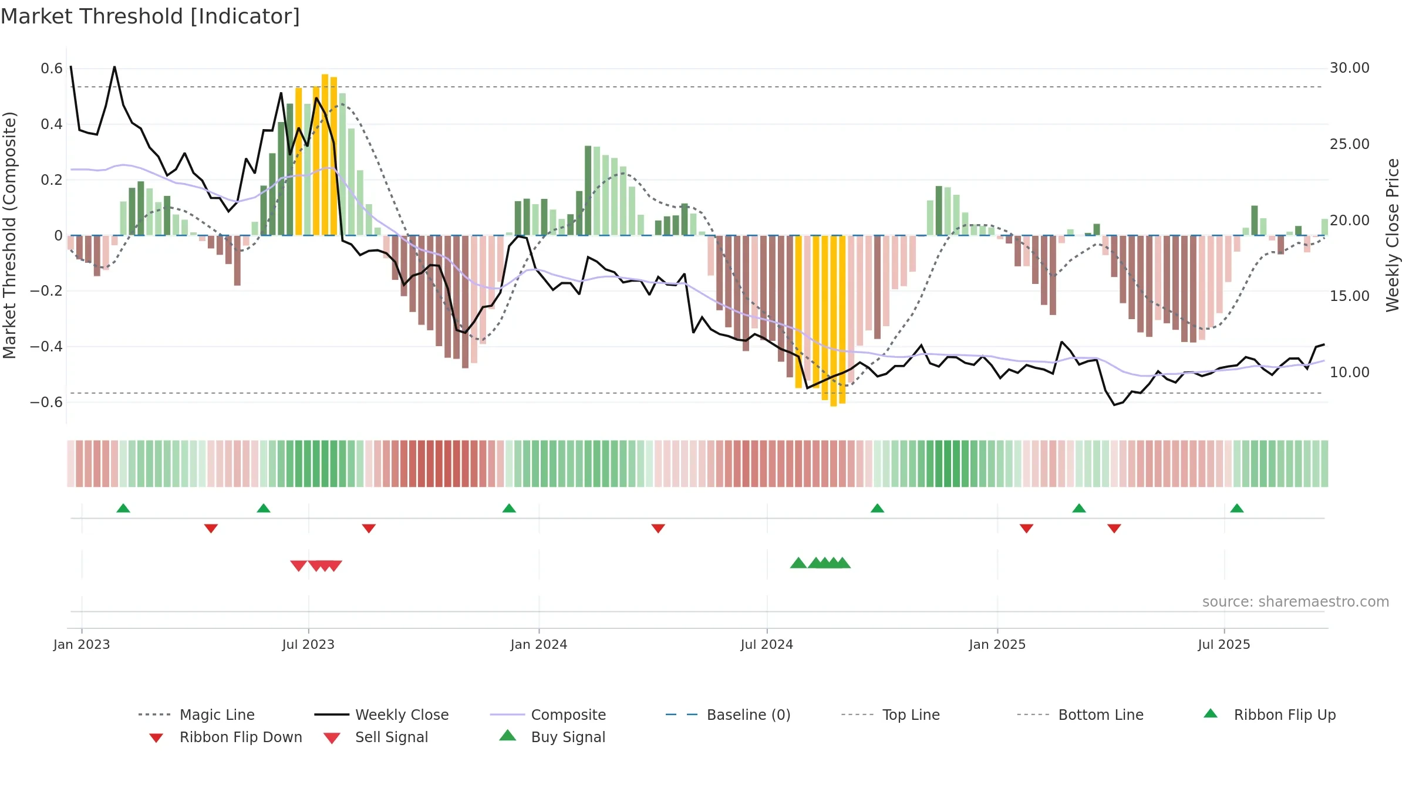The width and height of the screenshot is (1409, 792).
Task: Click the −0.4 left axis tick
Action: click(46, 347)
